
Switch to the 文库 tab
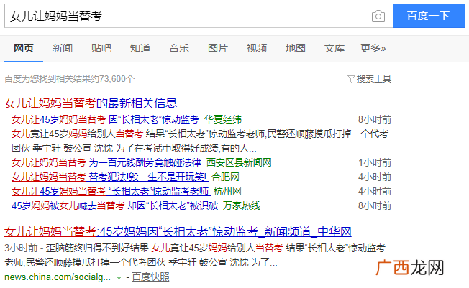[334, 48]
